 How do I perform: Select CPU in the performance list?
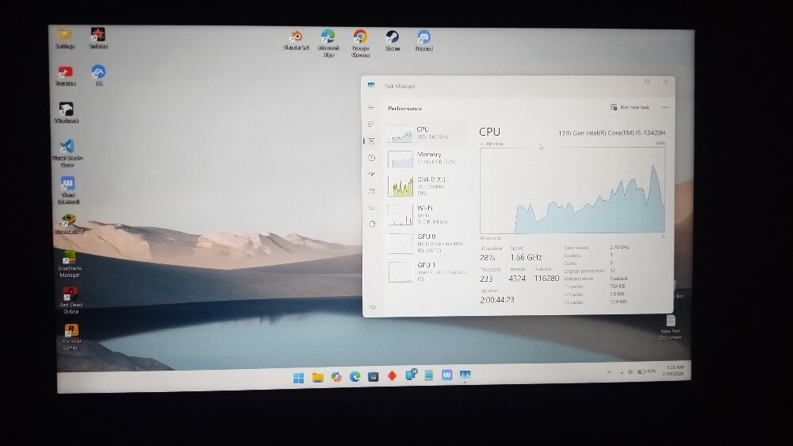pos(427,133)
